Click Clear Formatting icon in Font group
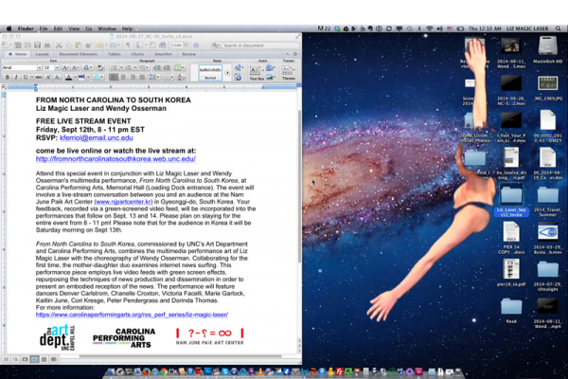The height and width of the screenshot is (379, 568). point(100,68)
